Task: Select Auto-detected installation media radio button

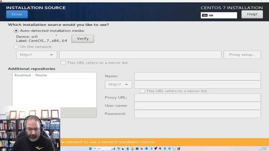Action: pyautogui.click(x=16, y=31)
